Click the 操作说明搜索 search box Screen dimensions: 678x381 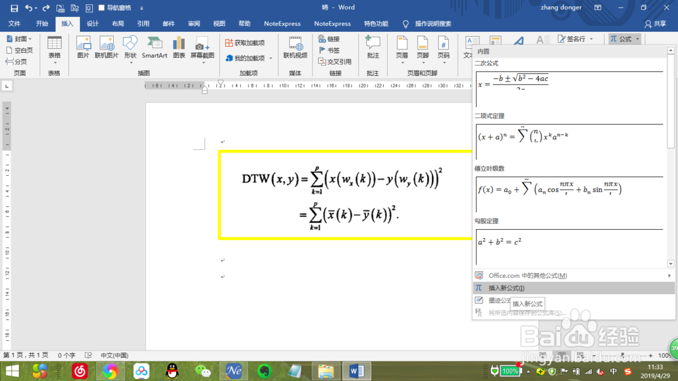coord(433,24)
